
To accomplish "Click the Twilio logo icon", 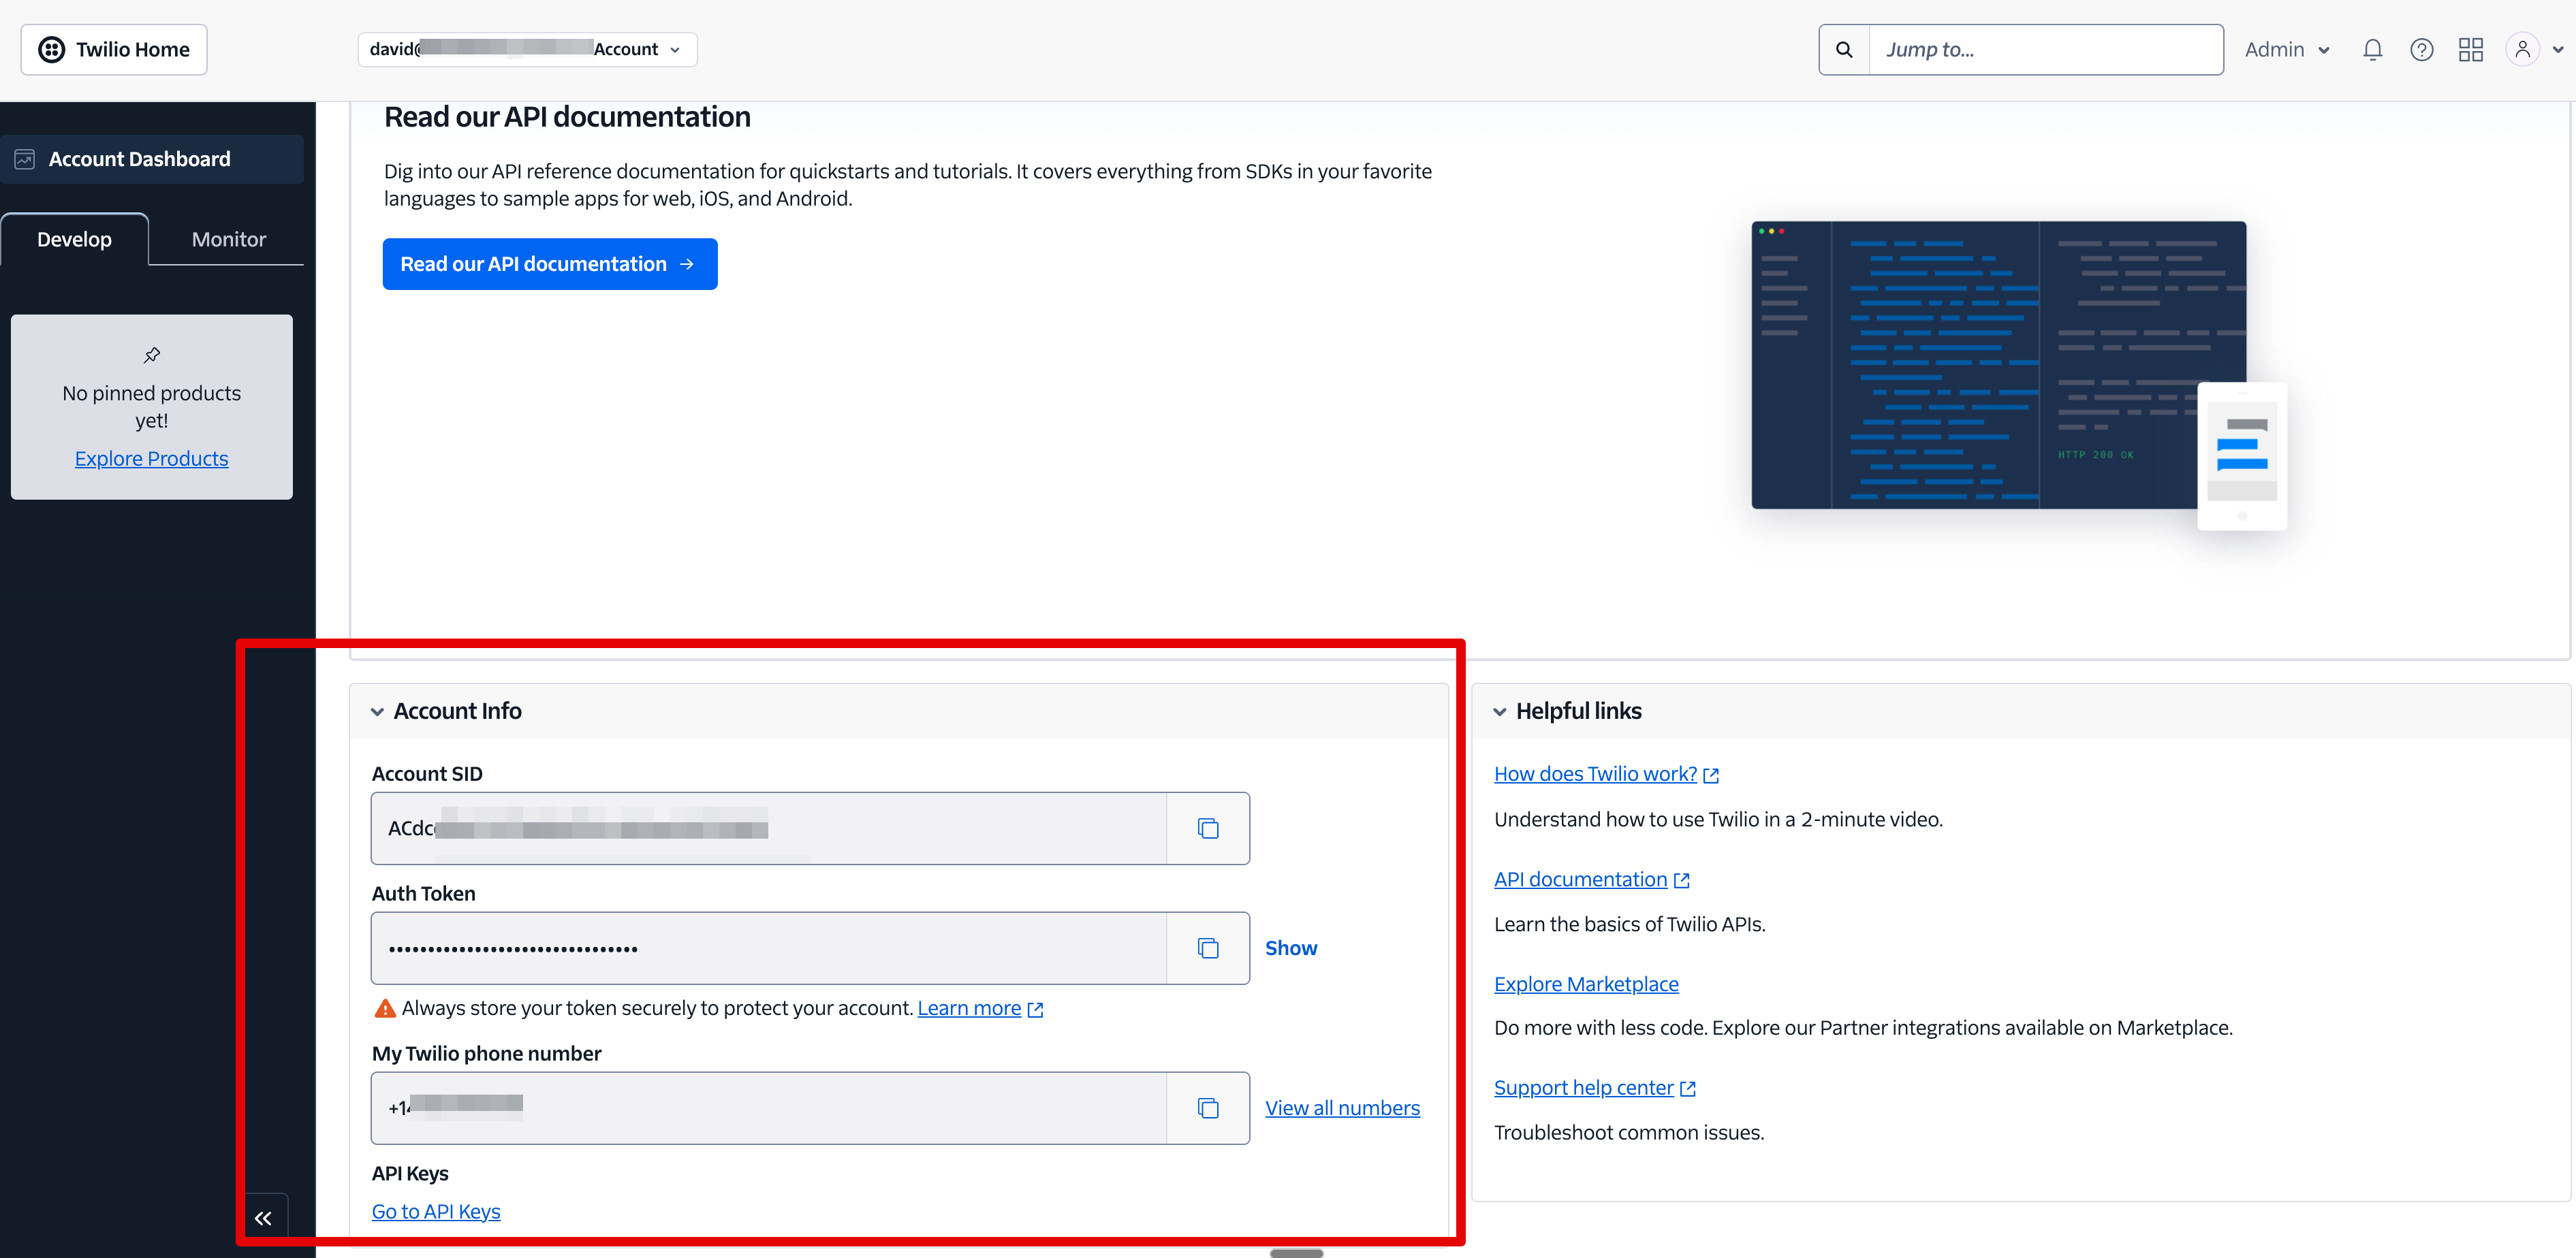I will (x=52, y=49).
